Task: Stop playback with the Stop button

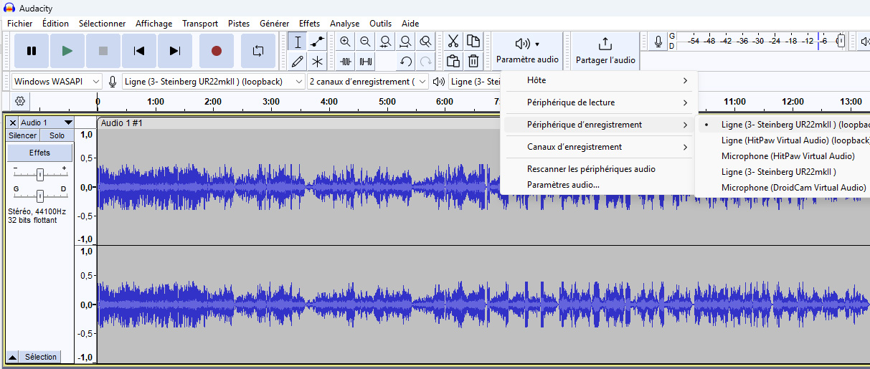Action: coord(103,51)
